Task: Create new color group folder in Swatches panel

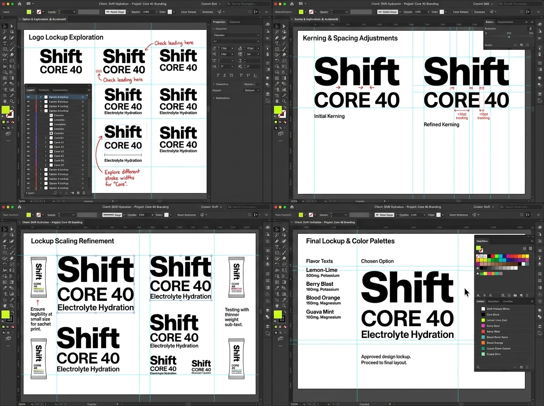Action: point(515,295)
